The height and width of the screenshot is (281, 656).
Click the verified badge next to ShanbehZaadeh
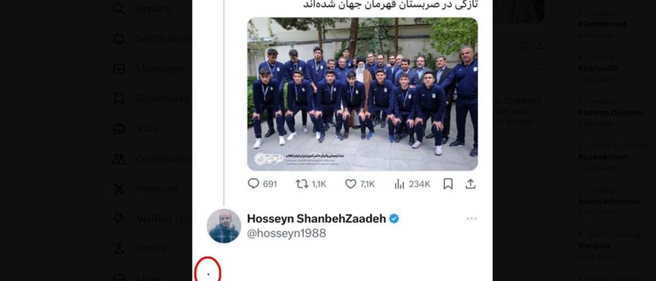(394, 218)
